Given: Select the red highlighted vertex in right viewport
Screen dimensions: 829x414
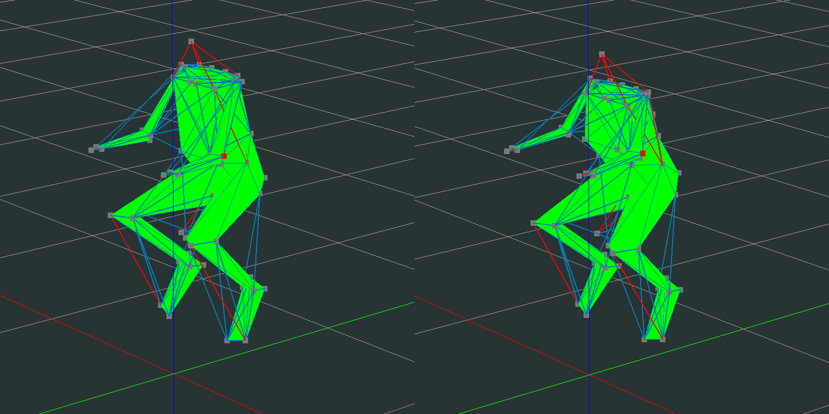Looking at the screenshot, I should pos(642,154).
